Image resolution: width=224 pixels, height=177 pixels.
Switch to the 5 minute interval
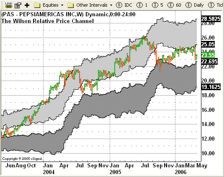click(x=162, y=5)
